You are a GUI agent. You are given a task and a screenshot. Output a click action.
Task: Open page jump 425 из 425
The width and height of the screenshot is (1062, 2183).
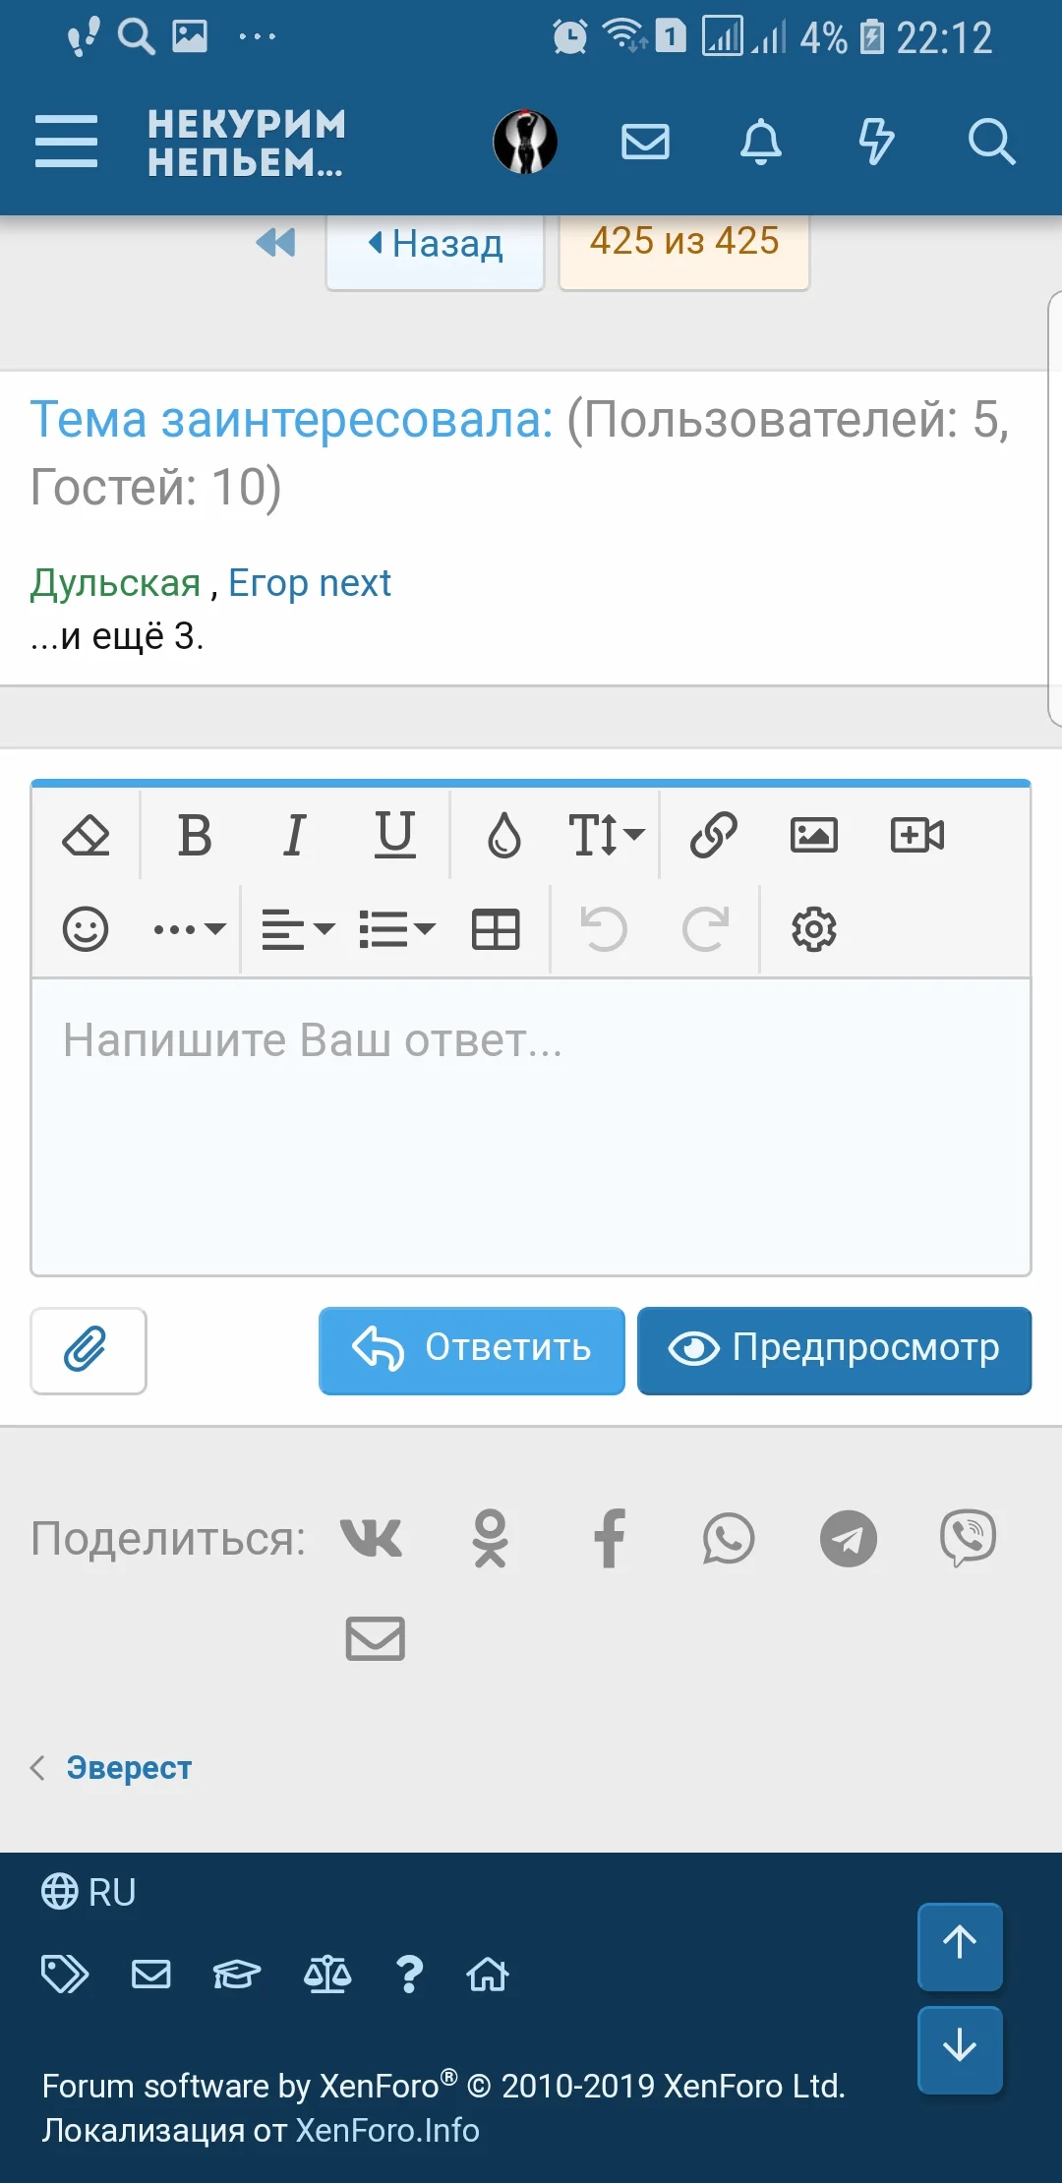tap(684, 252)
